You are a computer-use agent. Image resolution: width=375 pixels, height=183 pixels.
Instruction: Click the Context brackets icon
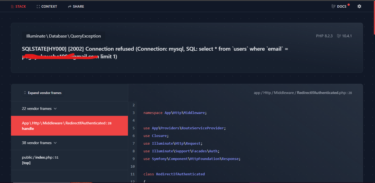38,7
